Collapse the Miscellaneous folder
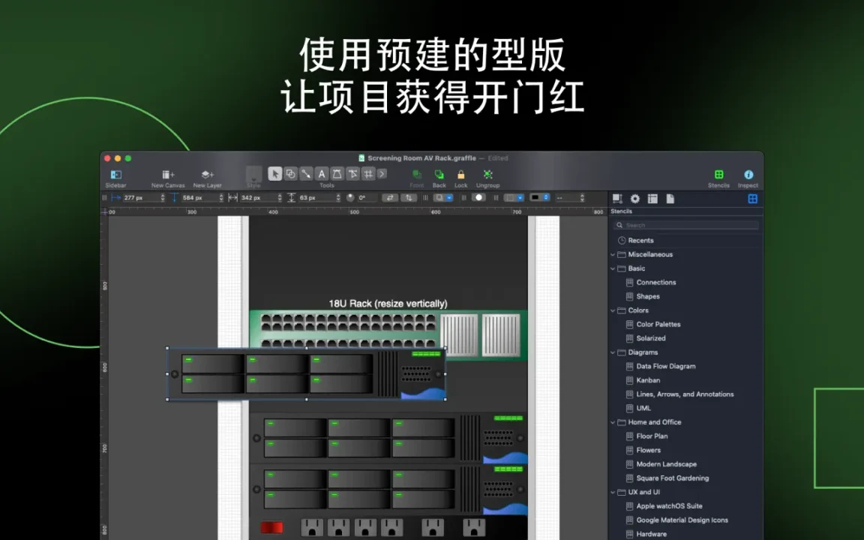The image size is (864, 540). point(613,254)
